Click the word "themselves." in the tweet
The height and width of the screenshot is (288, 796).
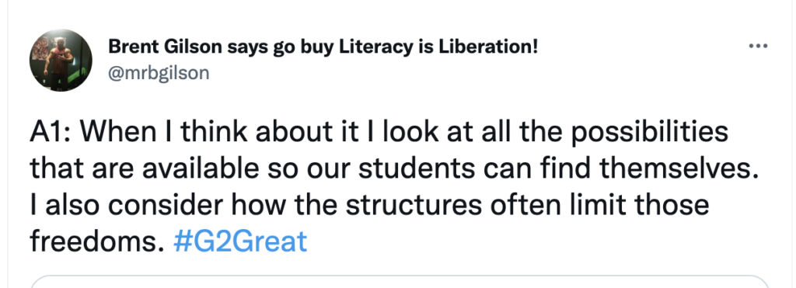coord(679,168)
